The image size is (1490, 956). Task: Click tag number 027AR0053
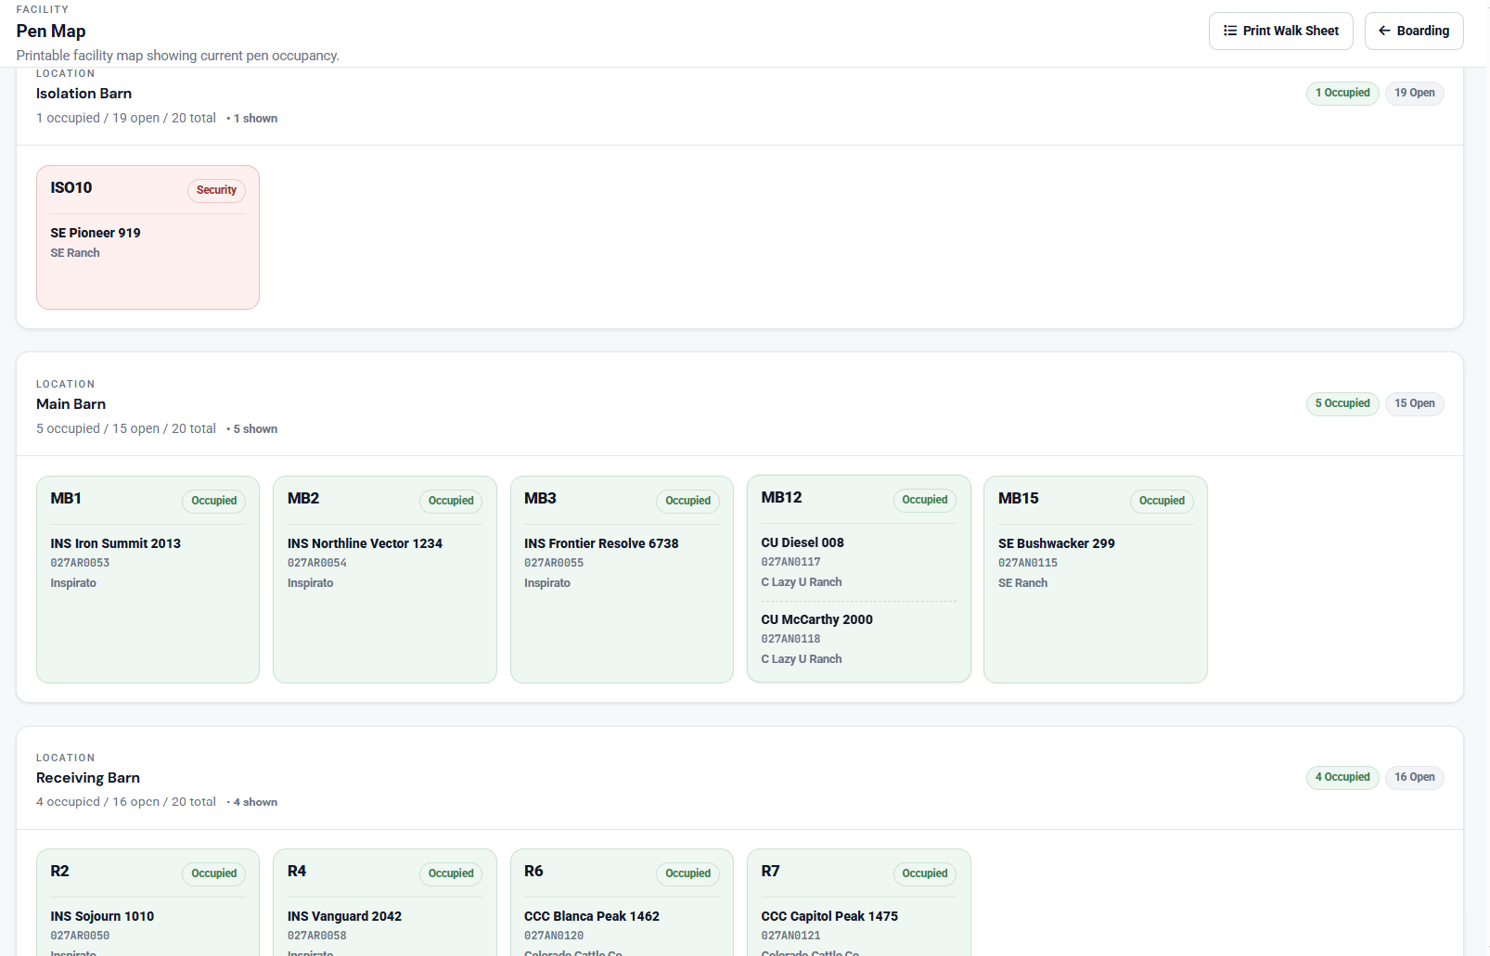click(x=80, y=563)
